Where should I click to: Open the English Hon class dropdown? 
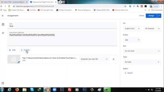pyautogui.click(x=132, y=29)
